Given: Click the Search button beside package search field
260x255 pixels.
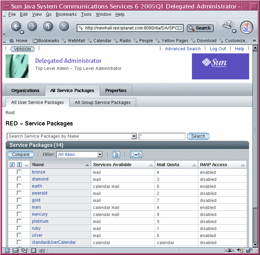Looking at the screenshot, I should click(x=198, y=136).
